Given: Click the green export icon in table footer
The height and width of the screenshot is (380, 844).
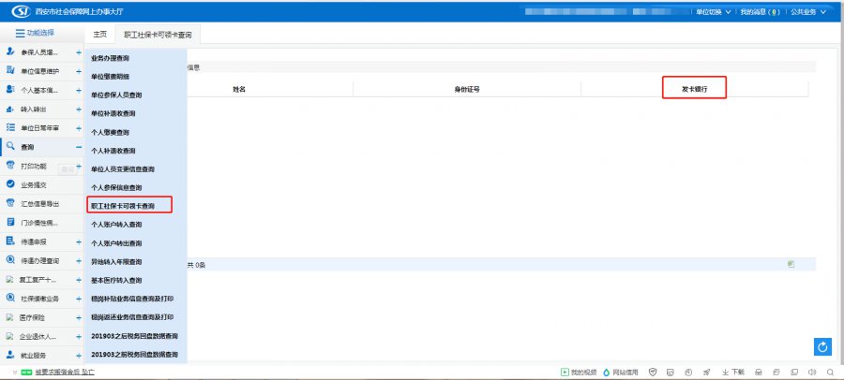Looking at the screenshot, I should (791, 265).
